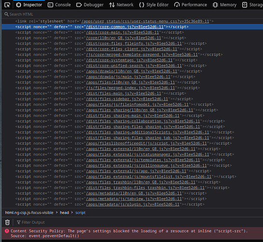This screenshot has height=242, width=263.
Task: Focus the Search HTML field
Action: [x=133, y=15]
